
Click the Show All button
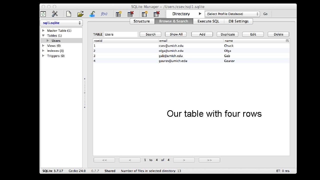tap(175, 34)
